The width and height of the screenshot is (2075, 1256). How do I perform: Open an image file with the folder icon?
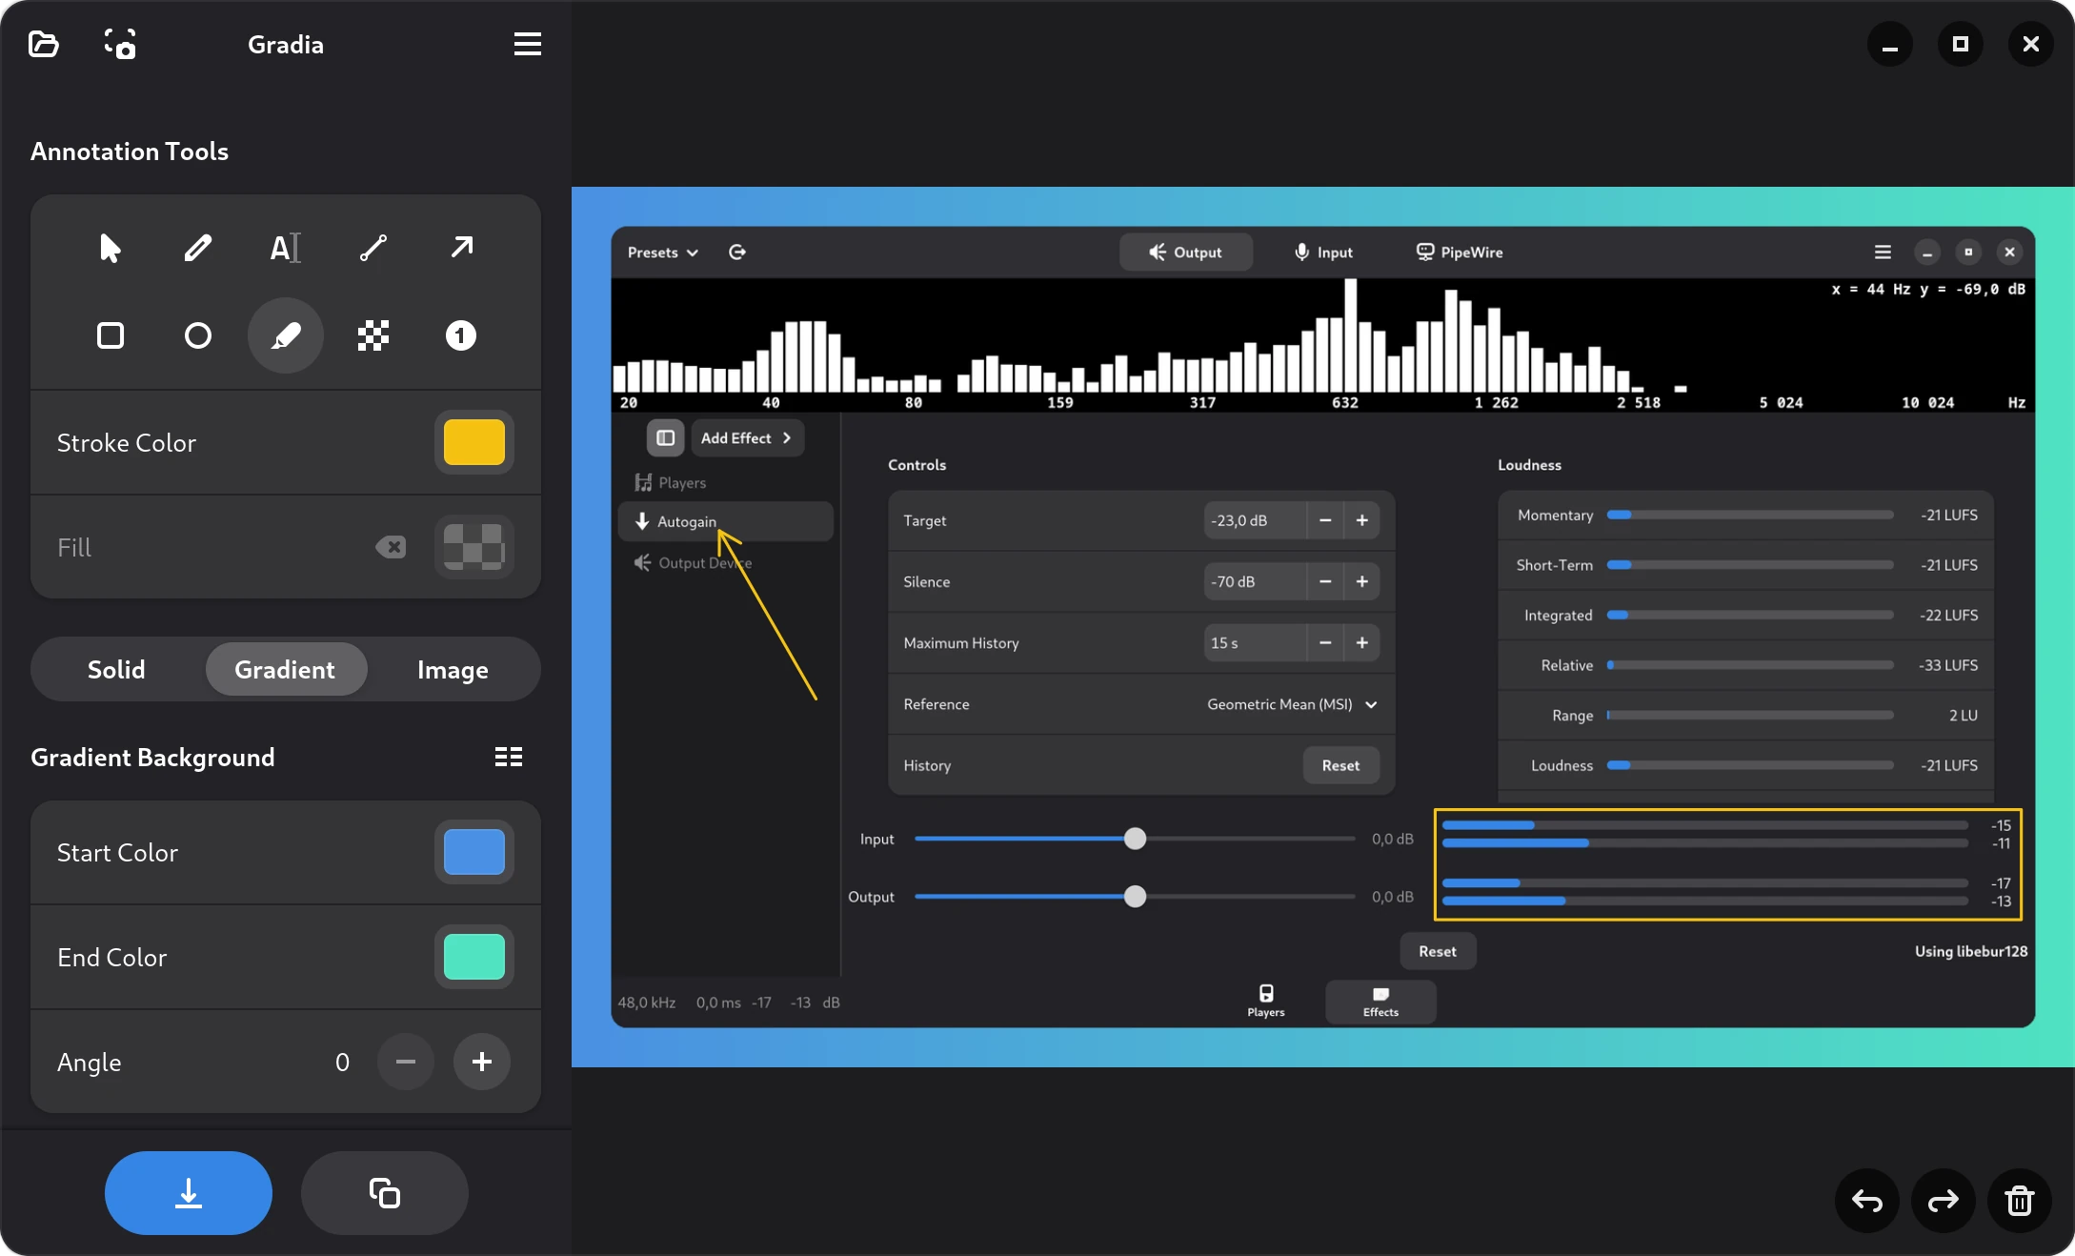(x=44, y=44)
